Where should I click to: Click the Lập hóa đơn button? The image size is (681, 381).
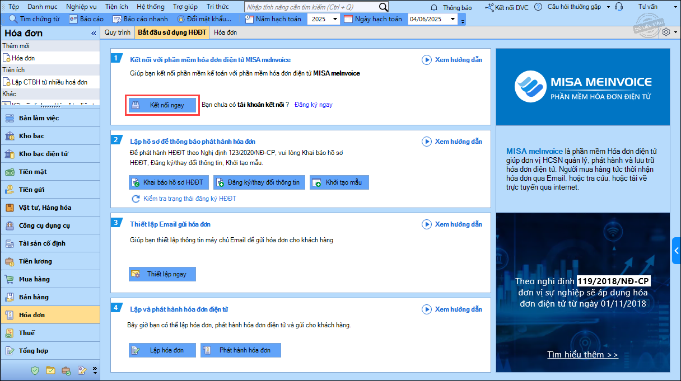162,350
